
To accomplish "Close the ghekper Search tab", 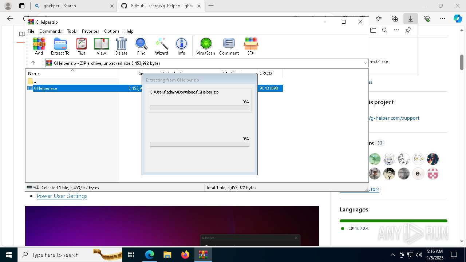I will click(x=112, y=6).
